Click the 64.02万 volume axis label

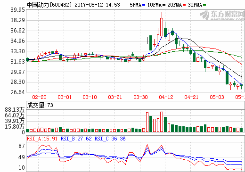[x=15, y=115]
